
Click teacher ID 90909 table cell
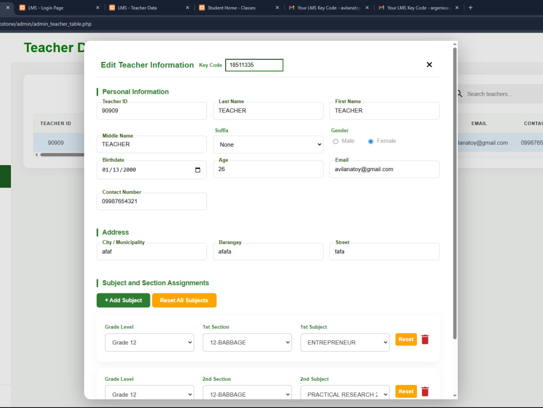tap(56, 143)
